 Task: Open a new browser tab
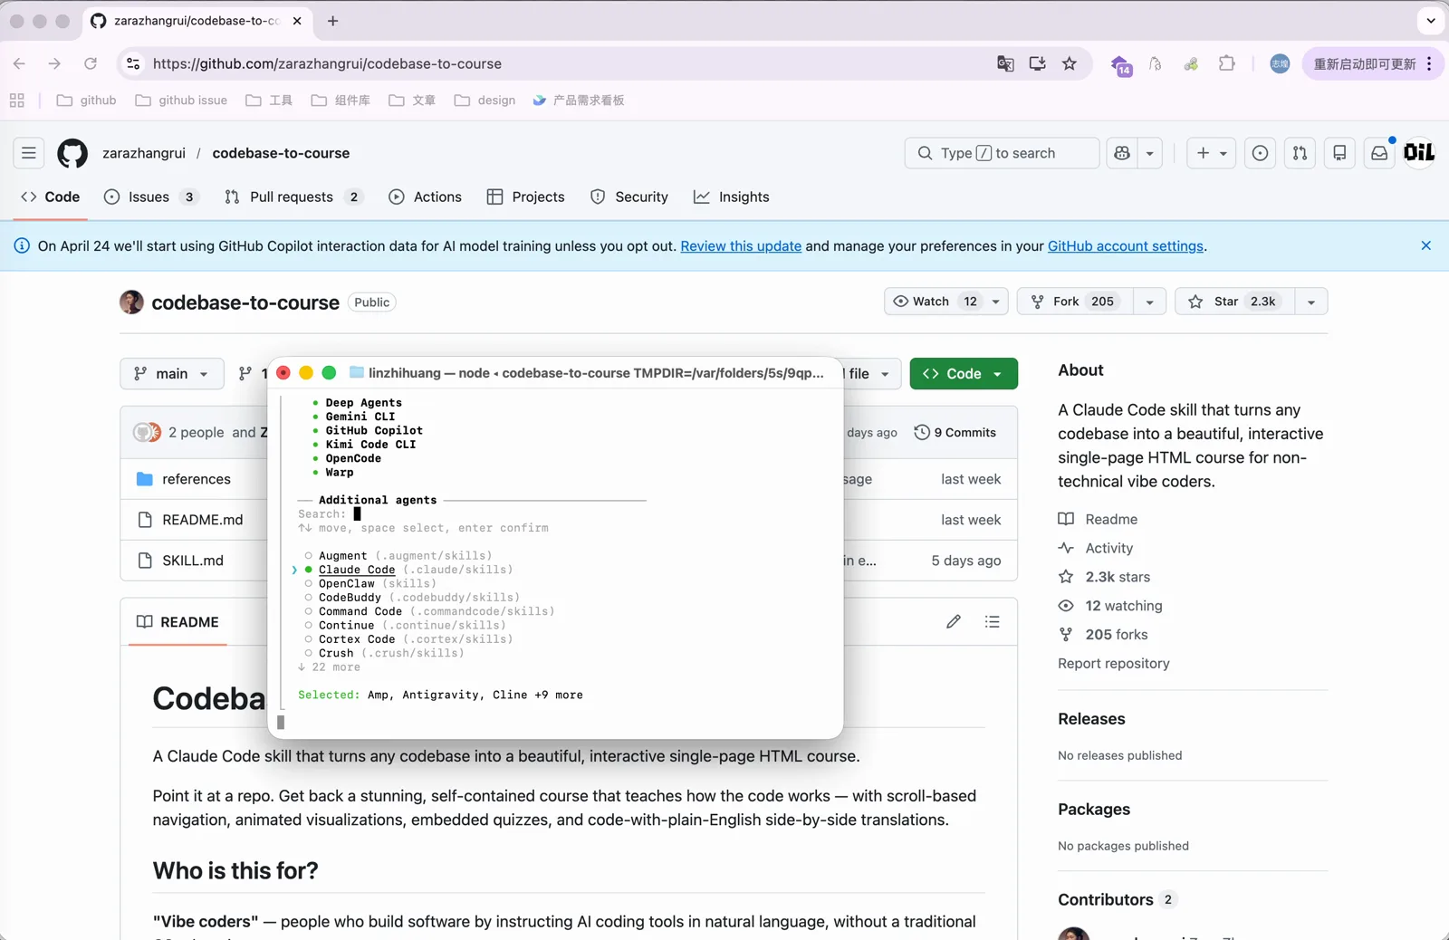pyautogui.click(x=332, y=21)
